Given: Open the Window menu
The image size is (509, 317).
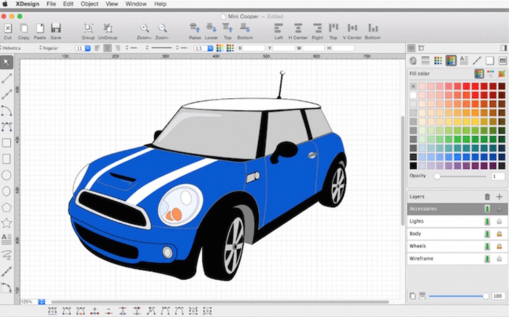Looking at the screenshot, I should pyautogui.click(x=136, y=4).
